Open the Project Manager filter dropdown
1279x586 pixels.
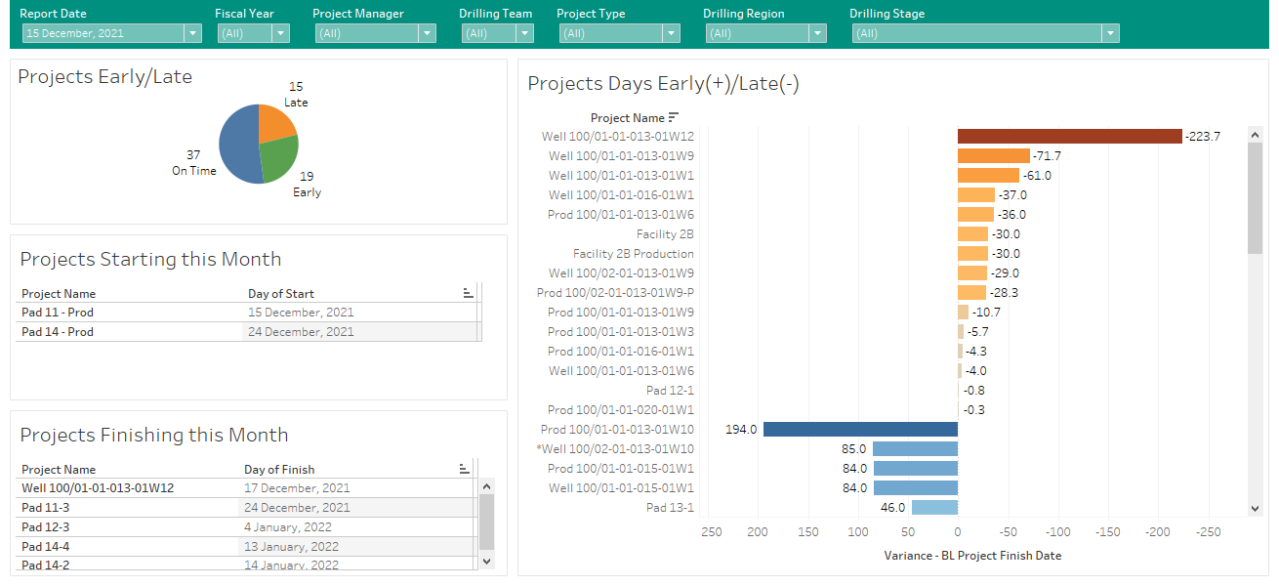click(x=427, y=33)
